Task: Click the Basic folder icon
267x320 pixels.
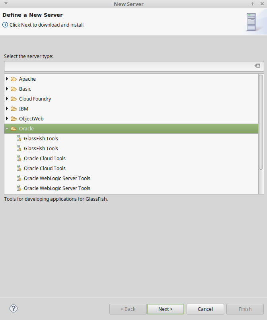Action: (x=14, y=89)
